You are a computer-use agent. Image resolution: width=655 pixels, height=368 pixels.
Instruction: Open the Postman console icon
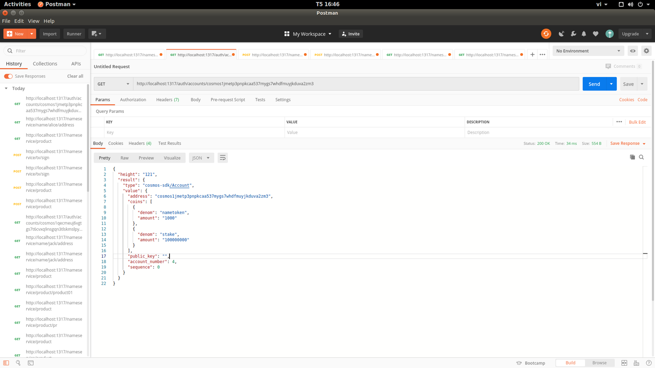coord(31,363)
